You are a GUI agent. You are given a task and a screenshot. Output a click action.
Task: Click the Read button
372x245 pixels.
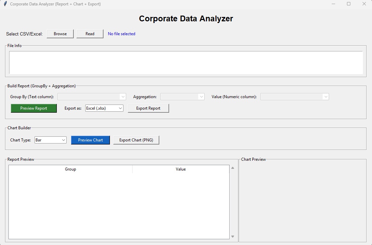coord(90,34)
